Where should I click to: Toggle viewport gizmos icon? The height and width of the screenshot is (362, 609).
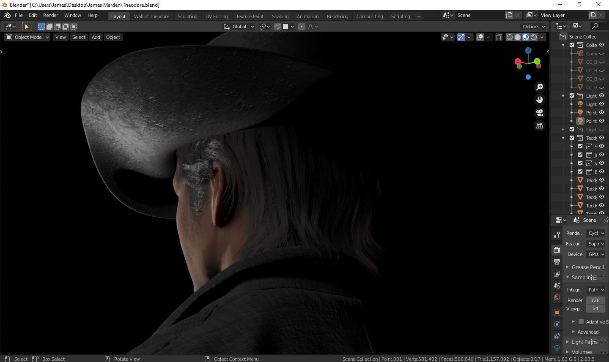[x=461, y=37]
